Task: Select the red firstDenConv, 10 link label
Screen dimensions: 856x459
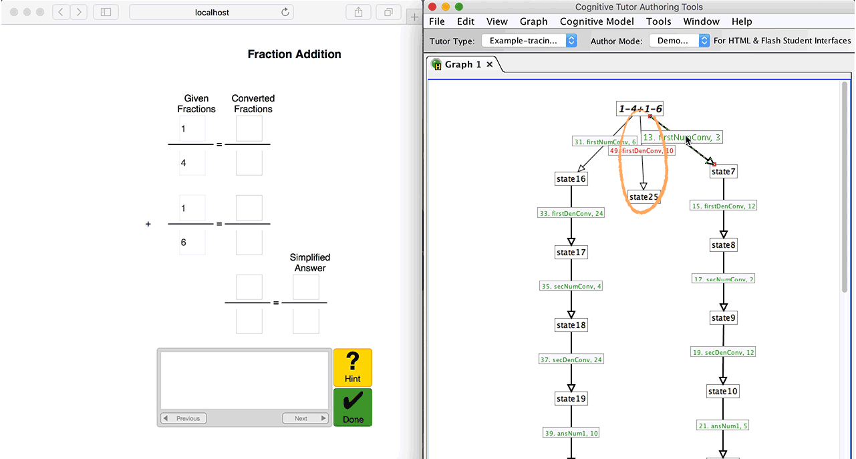Action: click(x=641, y=151)
